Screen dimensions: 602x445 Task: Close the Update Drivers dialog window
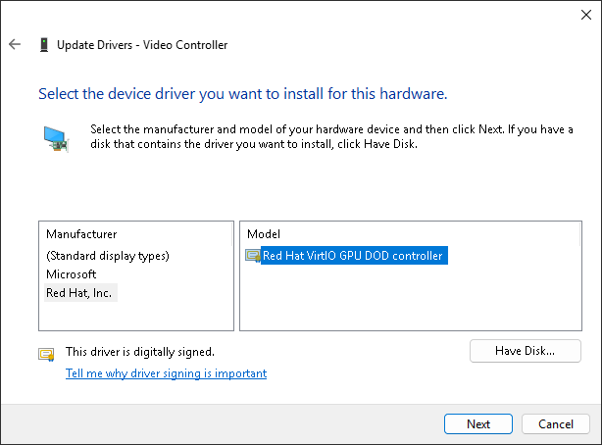(578, 14)
